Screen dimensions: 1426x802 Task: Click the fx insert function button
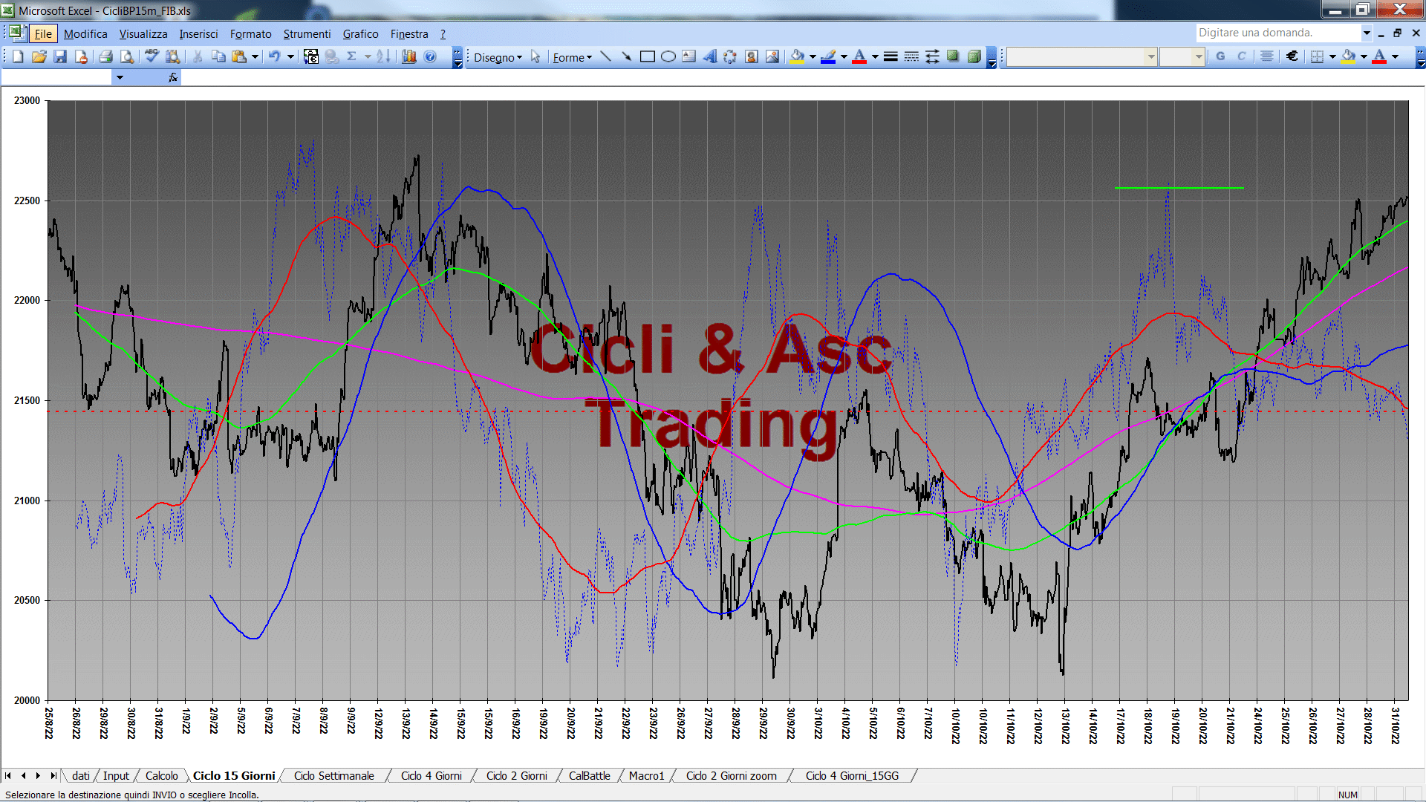[x=173, y=77]
